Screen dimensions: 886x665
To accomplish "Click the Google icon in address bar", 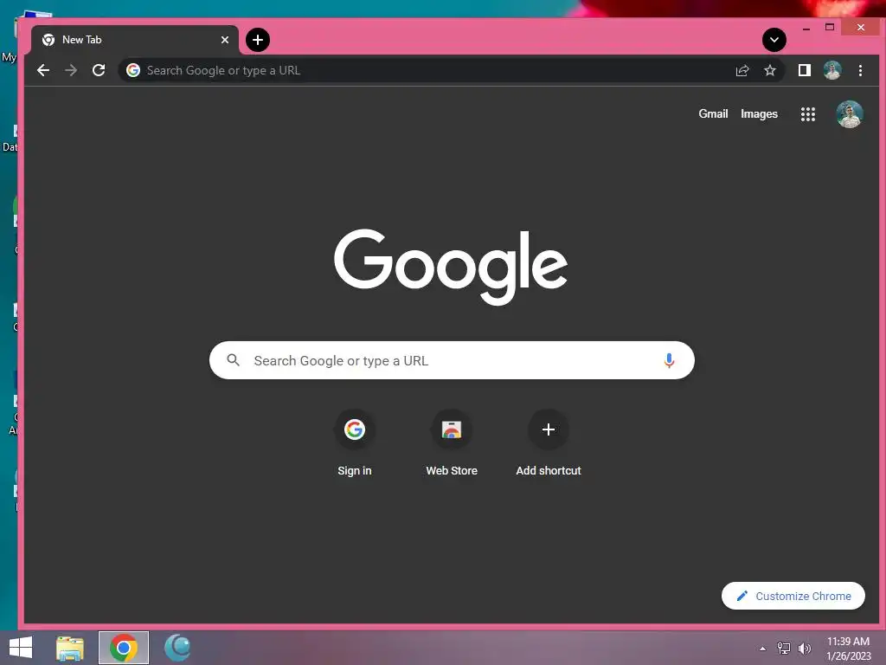I will [x=133, y=70].
